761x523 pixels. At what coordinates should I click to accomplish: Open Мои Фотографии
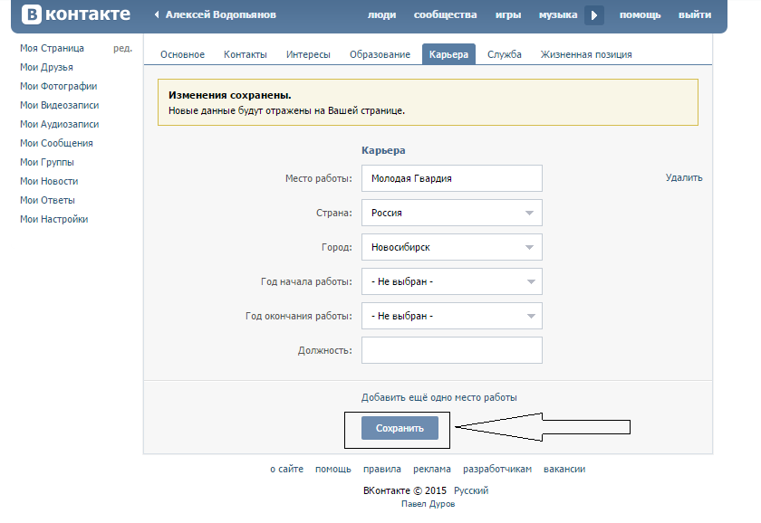tap(58, 86)
